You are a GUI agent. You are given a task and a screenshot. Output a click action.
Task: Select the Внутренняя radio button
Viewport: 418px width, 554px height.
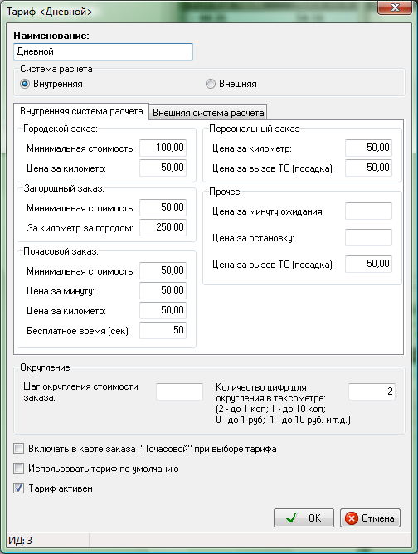pyautogui.click(x=25, y=84)
